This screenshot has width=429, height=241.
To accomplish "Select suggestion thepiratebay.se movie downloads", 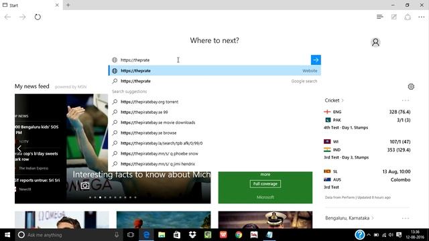I will 214,123.
